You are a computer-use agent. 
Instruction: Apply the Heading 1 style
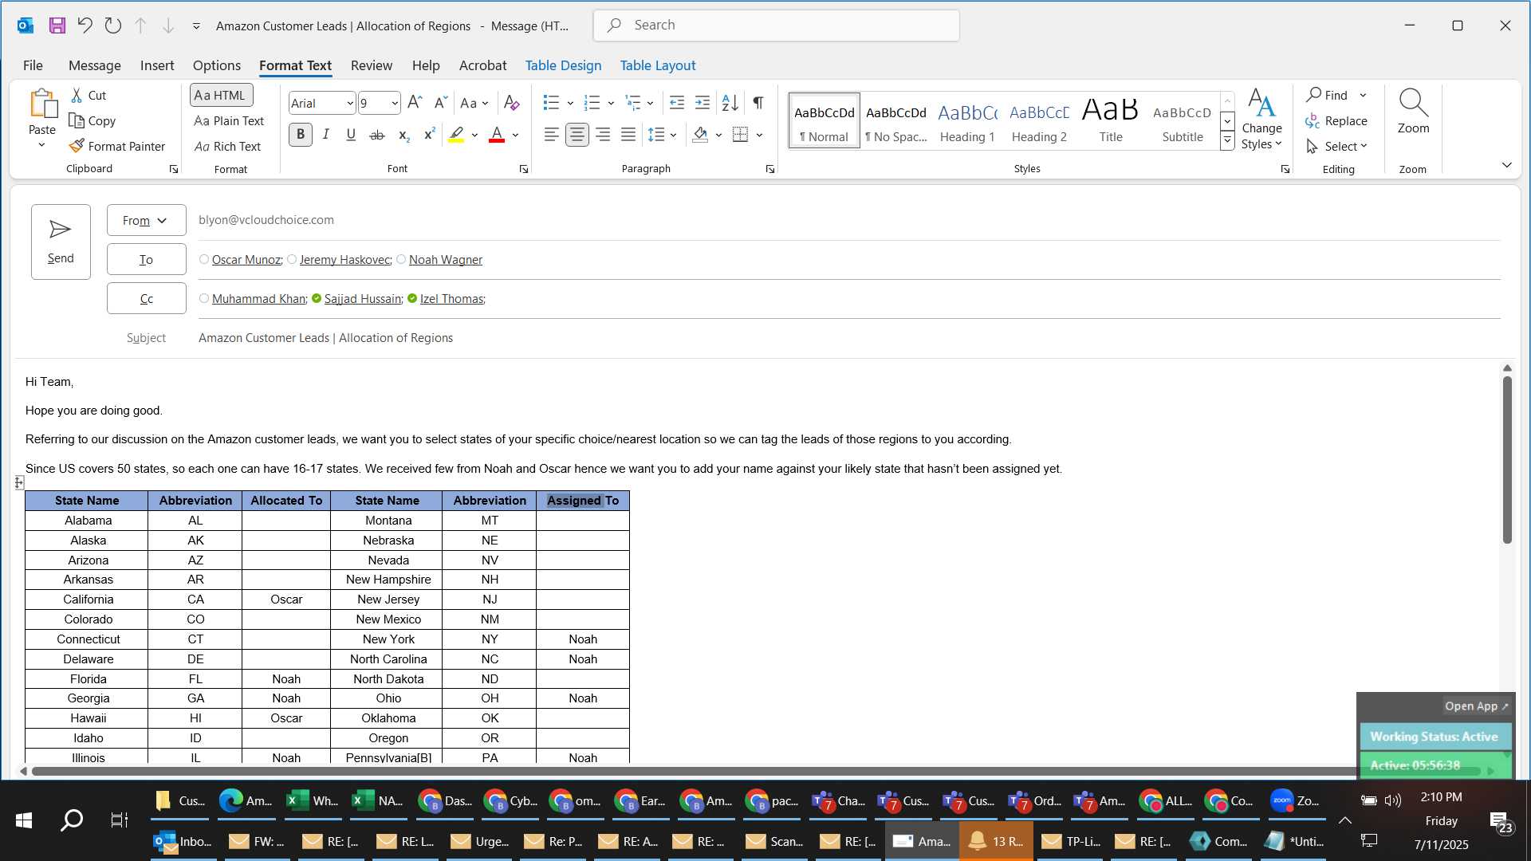(x=967, y=121)
